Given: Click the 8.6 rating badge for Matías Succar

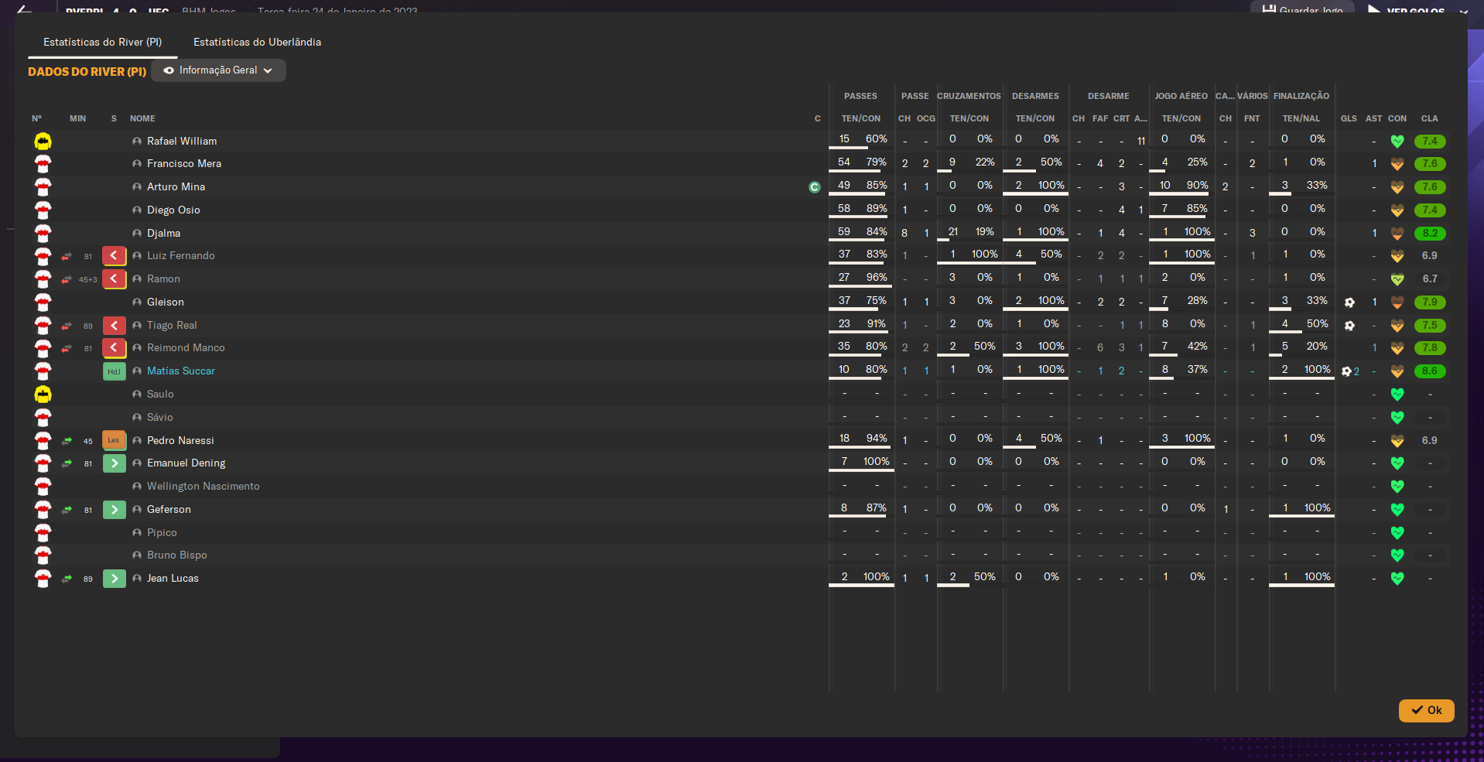Looking at the screenshot, I should tap(1430, 371).
